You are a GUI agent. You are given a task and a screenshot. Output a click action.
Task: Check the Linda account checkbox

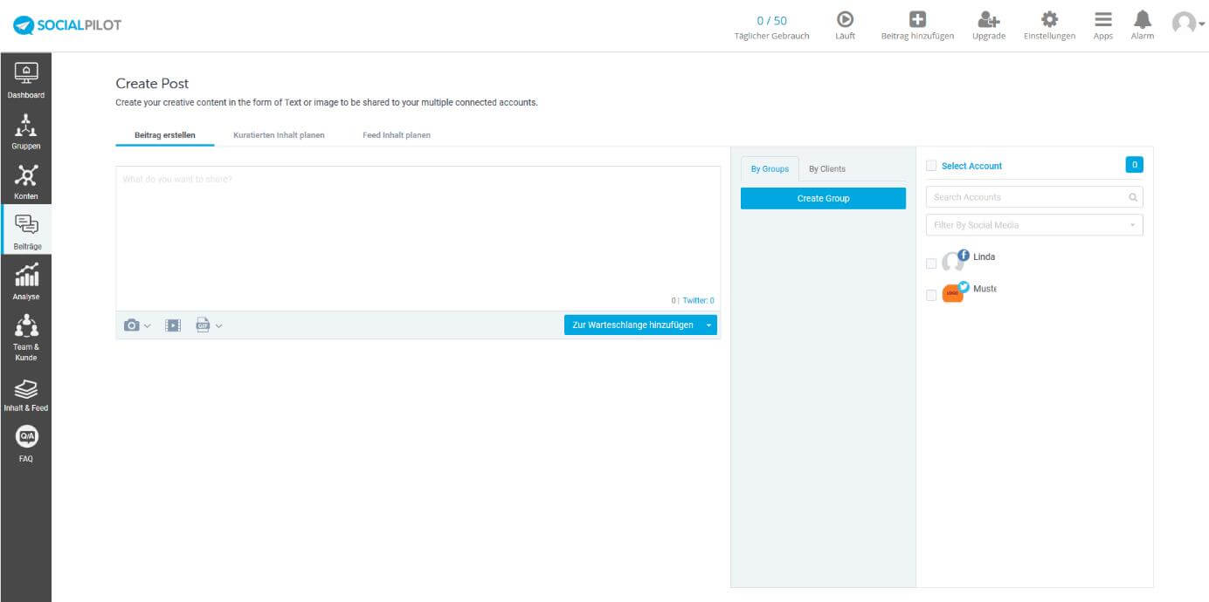(x=931, y=263)
